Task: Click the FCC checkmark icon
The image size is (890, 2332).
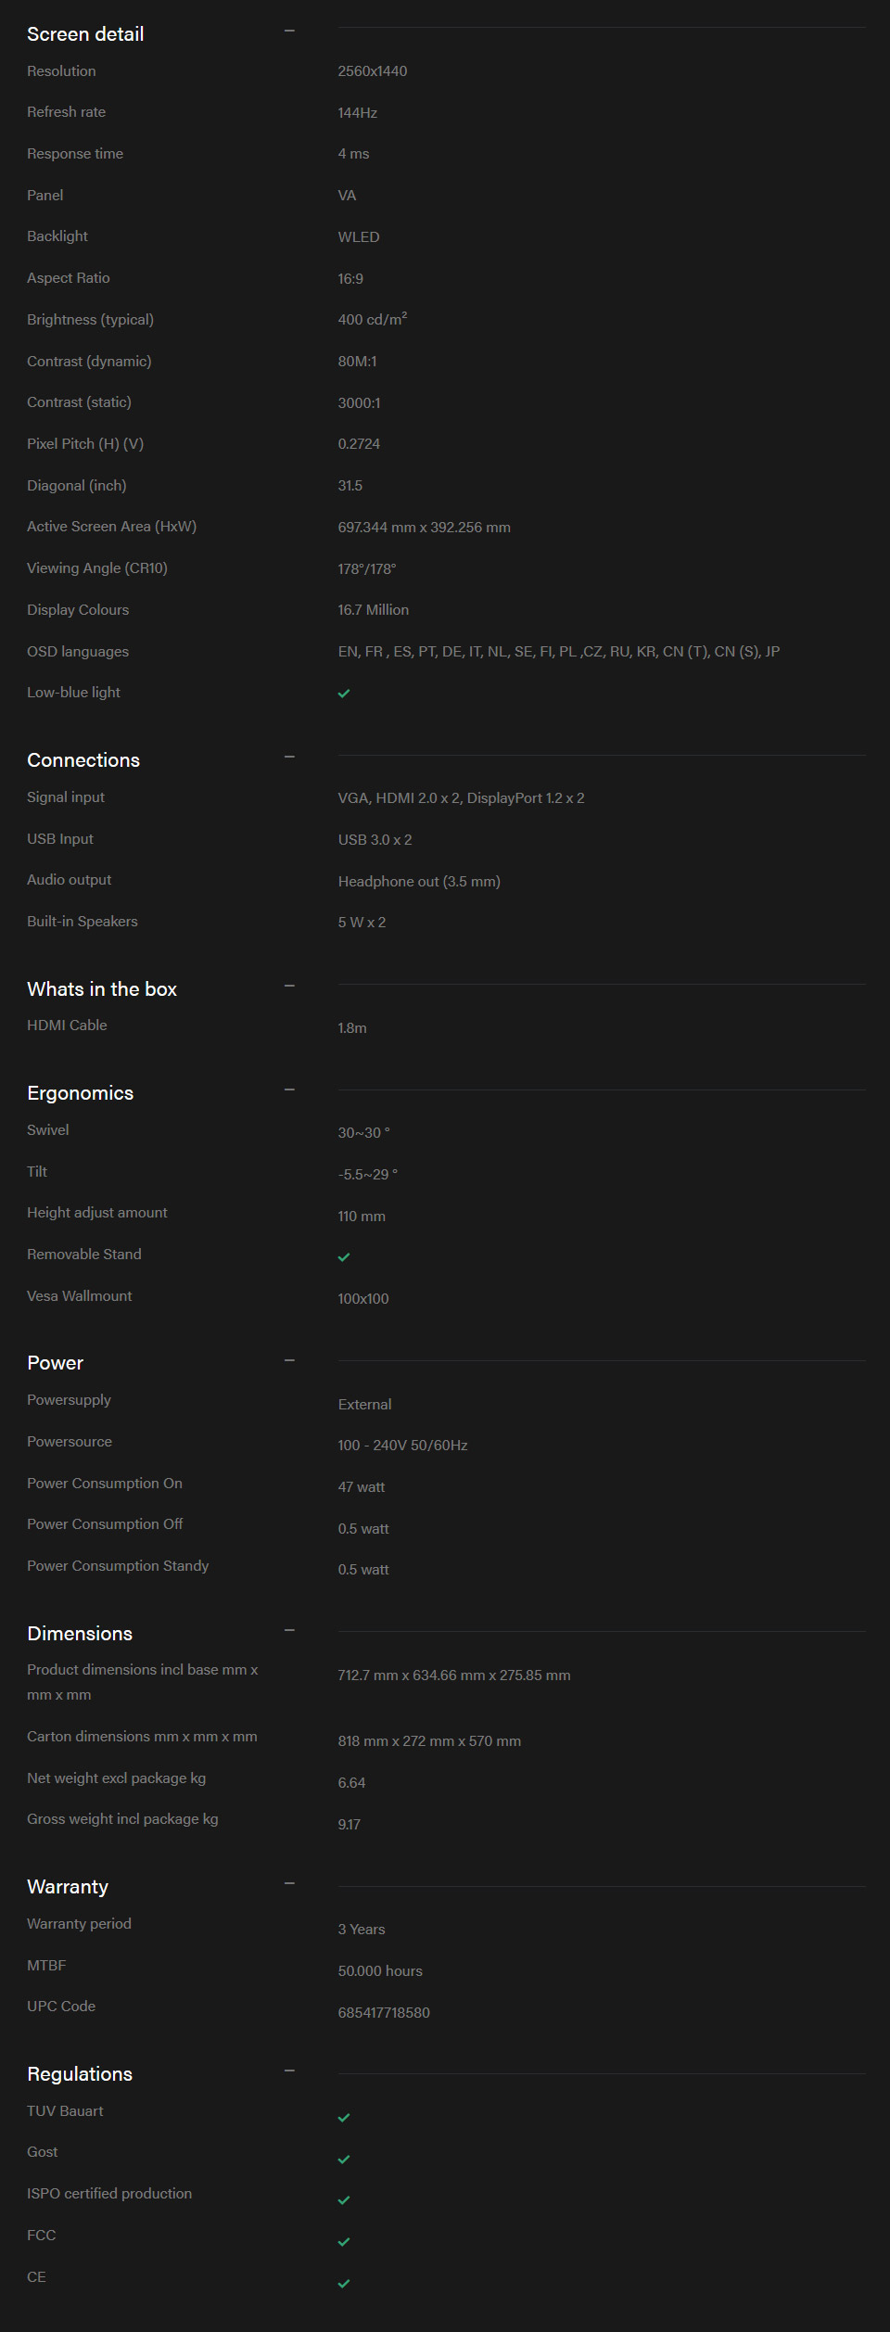Action: [x=344, y=2242]
